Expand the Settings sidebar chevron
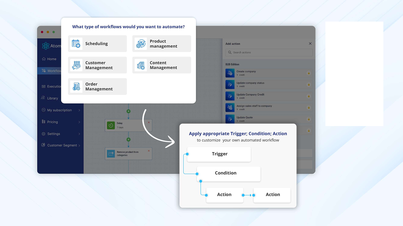This screenshot has height=226, width=403. [x=79, y=134]
